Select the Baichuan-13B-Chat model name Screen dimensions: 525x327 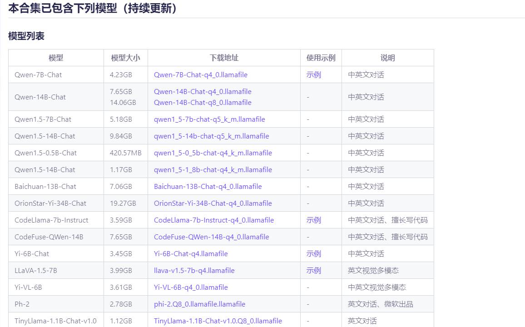[45, 186]
